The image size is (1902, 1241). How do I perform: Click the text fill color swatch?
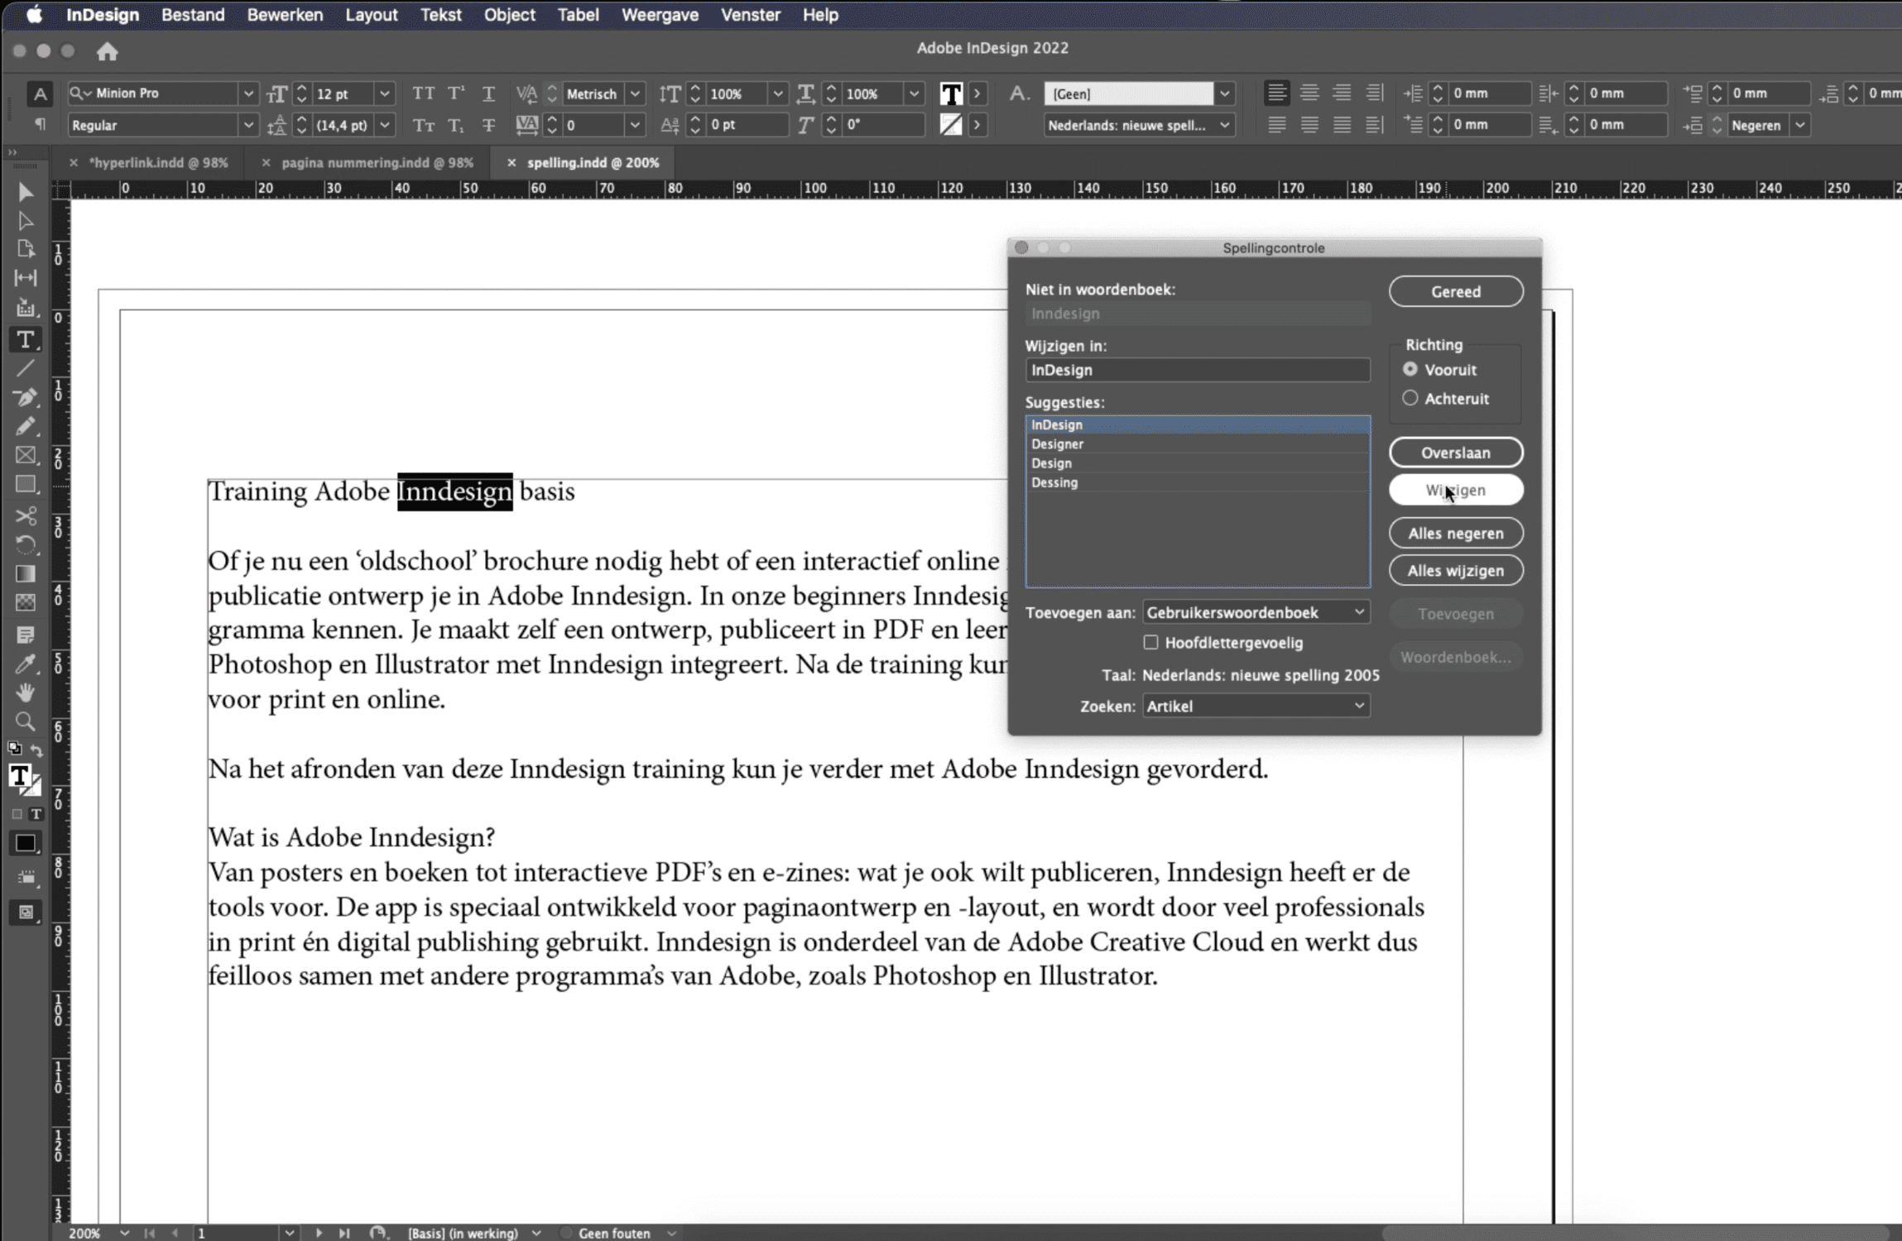tap(20, 776)
